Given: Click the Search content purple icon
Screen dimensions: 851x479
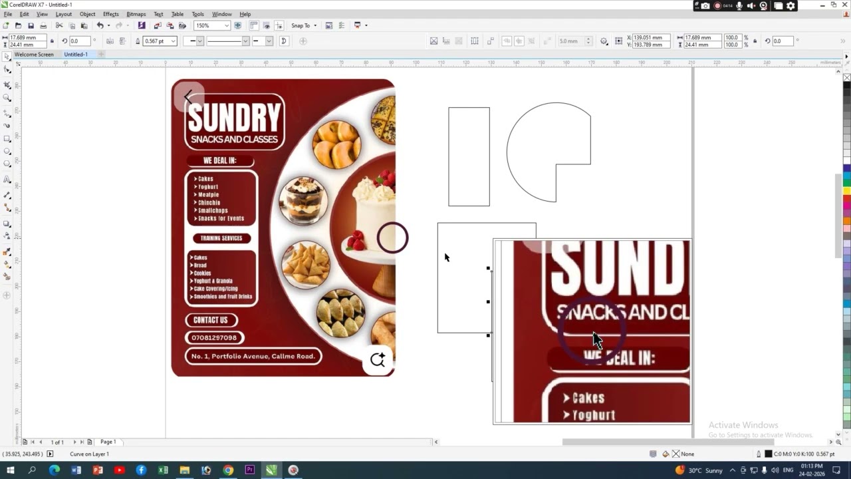Looking at the screenshot, I should [142, 25].
